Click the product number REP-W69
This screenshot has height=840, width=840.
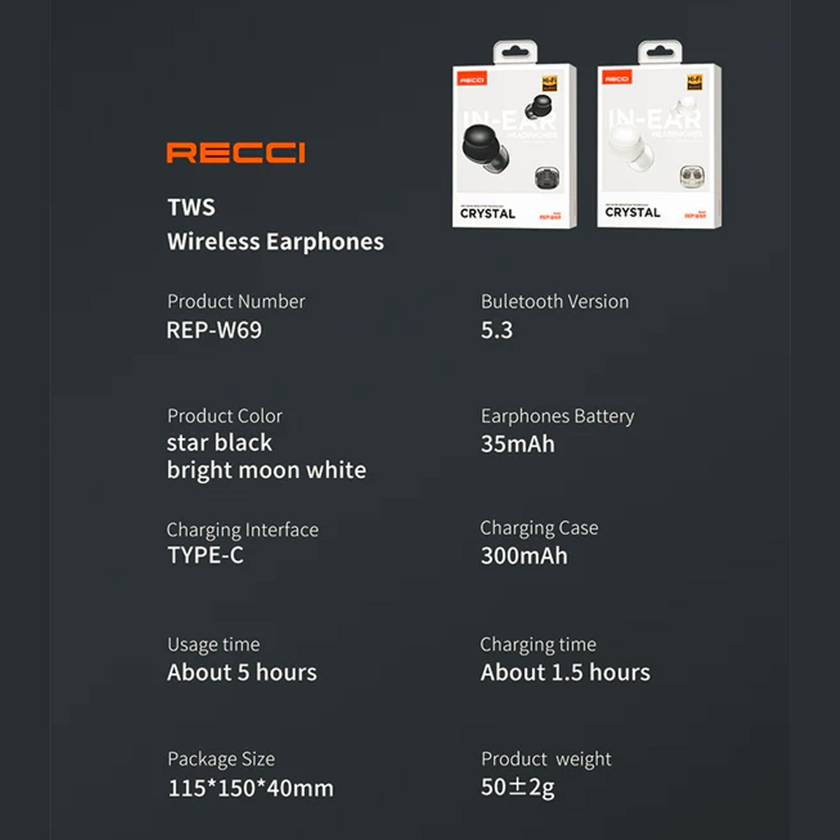point(214,330)
